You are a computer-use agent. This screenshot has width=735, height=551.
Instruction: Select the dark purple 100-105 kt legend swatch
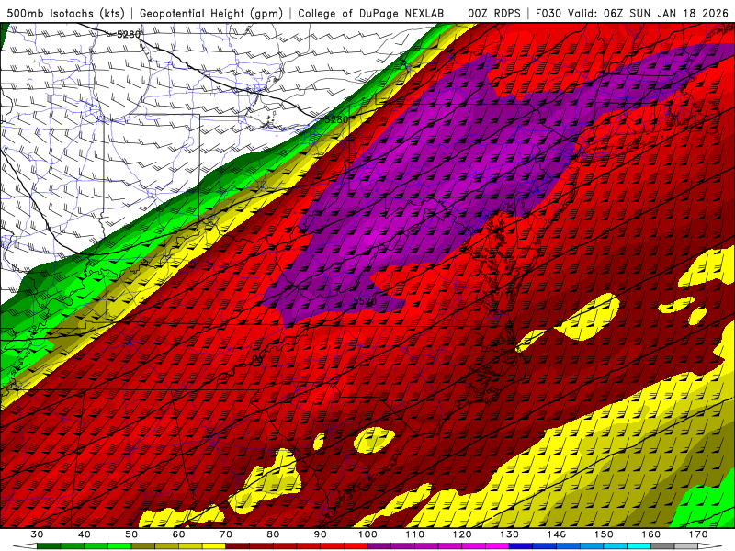pos(379,546)
